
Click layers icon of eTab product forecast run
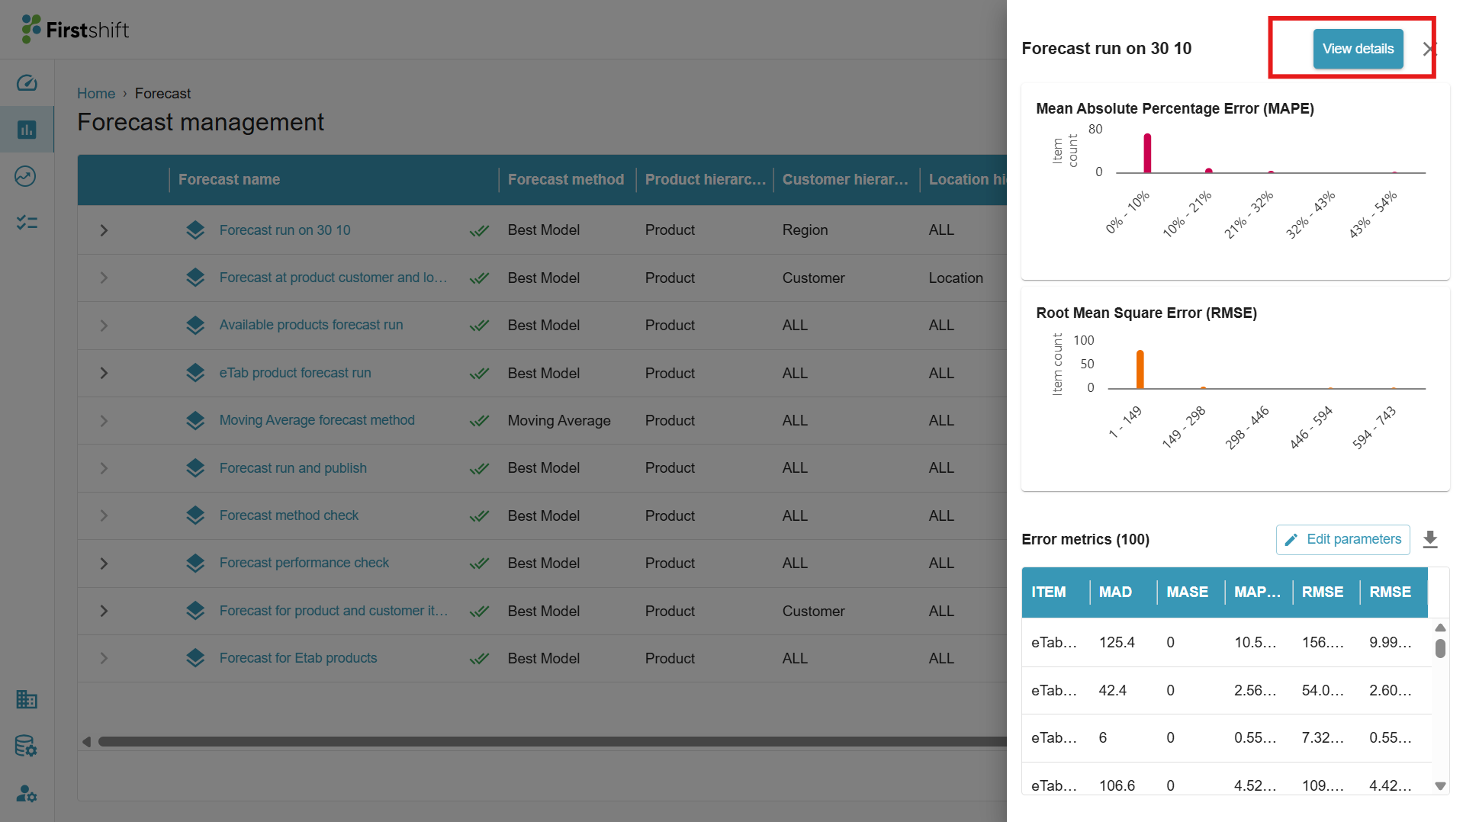coord(195,373)
